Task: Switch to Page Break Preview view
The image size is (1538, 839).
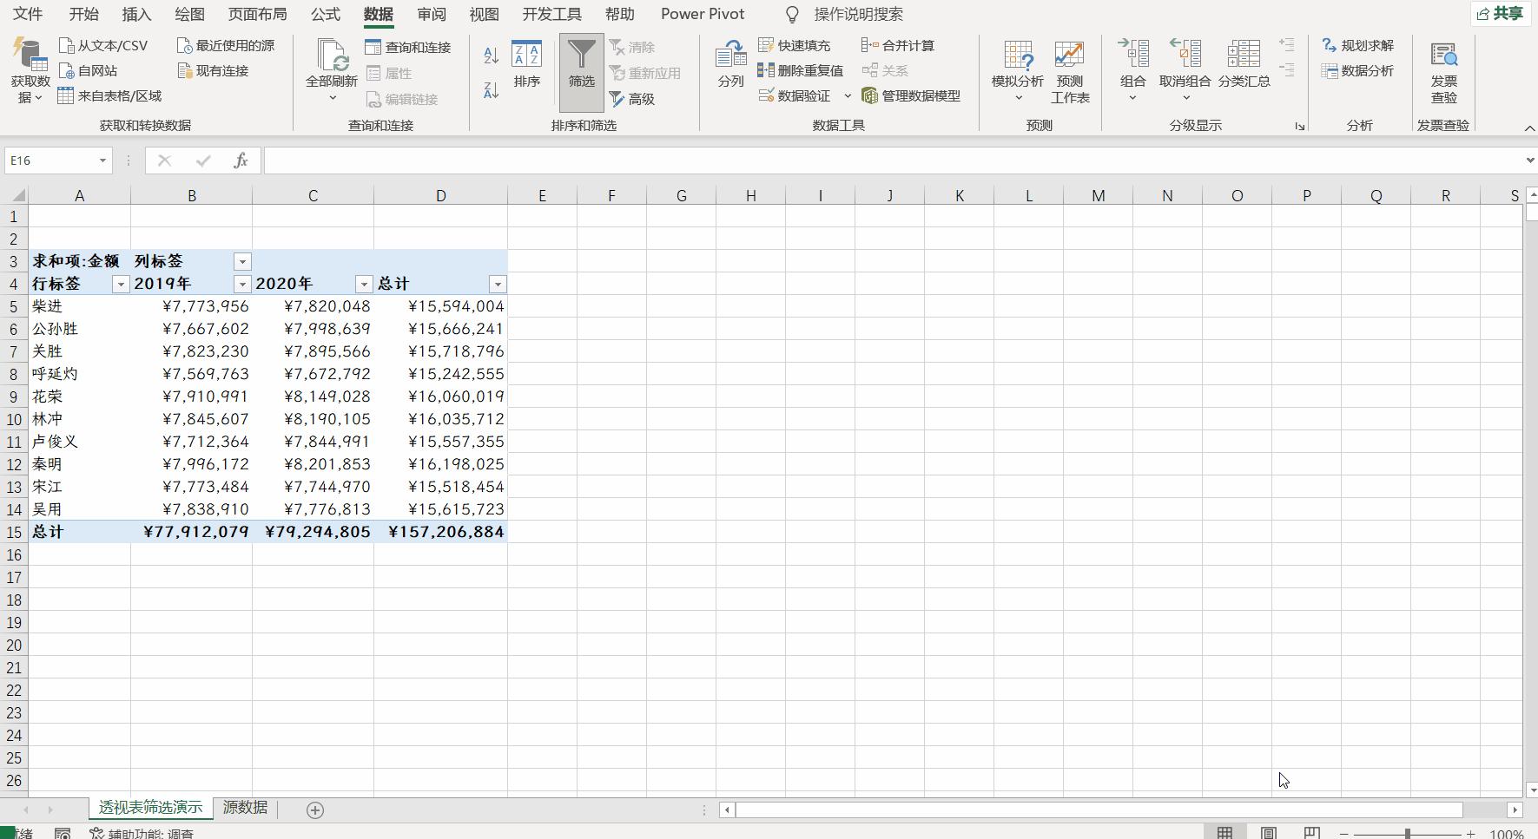Action: pyautogui.click(x=1311, y=833)
